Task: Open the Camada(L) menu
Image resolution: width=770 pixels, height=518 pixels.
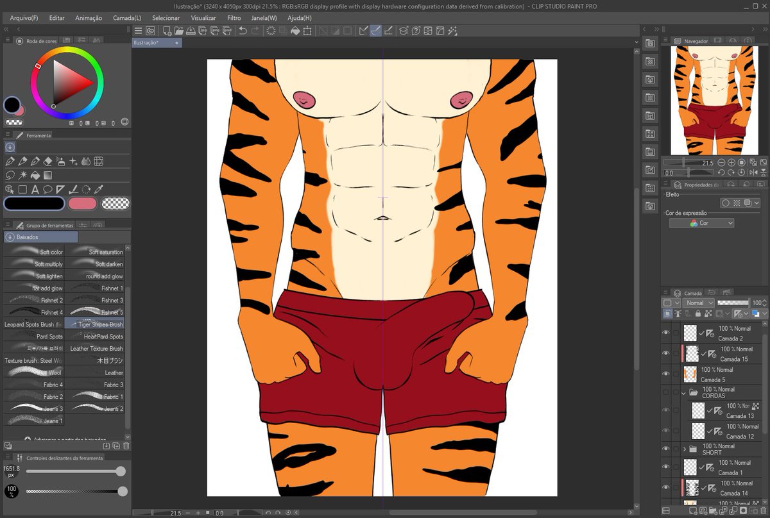Action: tap(127, 18)
